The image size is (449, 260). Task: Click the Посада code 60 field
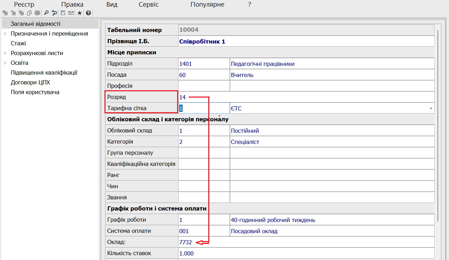pyautogui.click(x=204, y=75)
